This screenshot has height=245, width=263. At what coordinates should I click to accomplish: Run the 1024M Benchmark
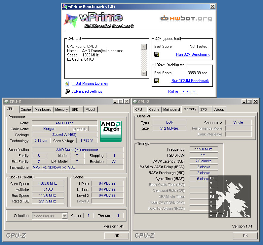(190, 81)
